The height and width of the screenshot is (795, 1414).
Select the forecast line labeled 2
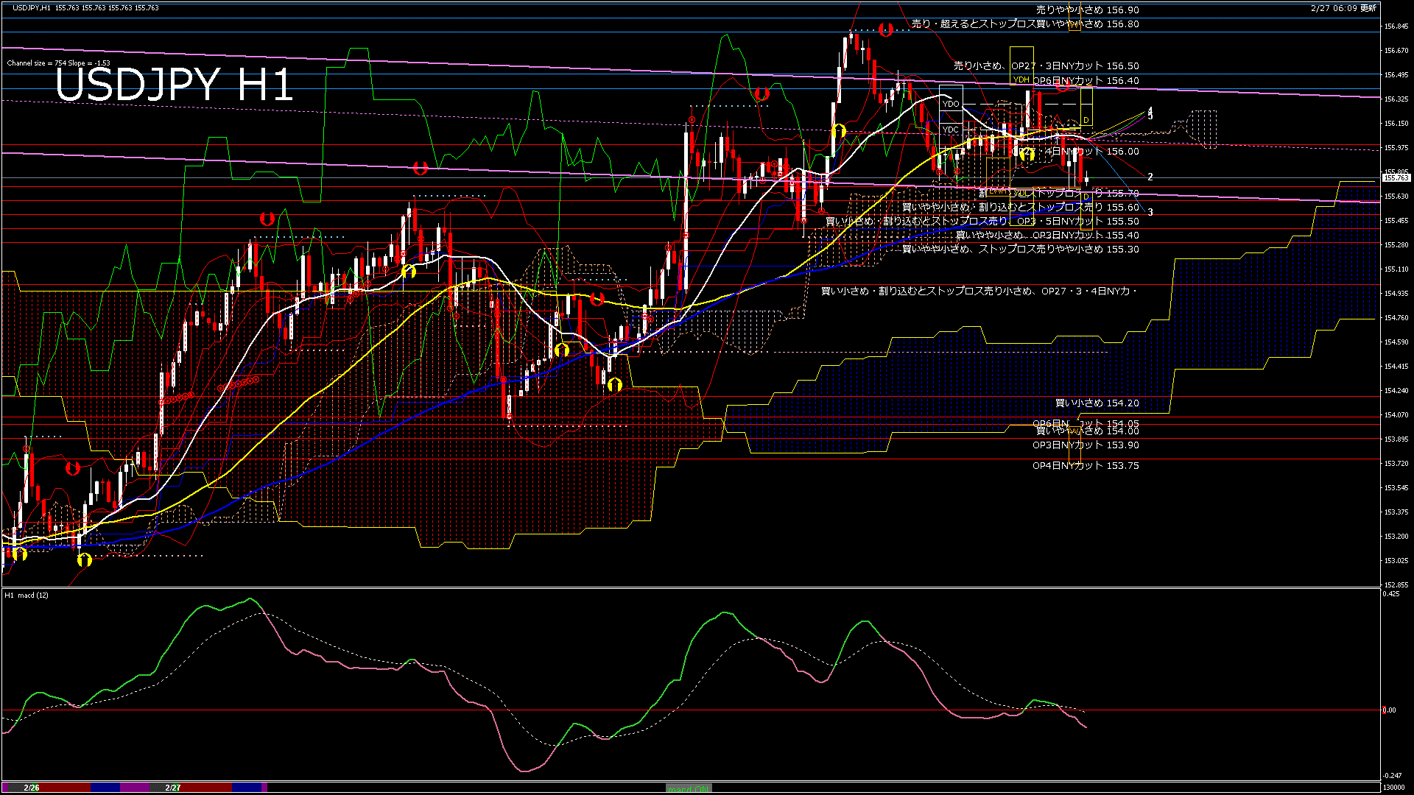[1150, 177]
